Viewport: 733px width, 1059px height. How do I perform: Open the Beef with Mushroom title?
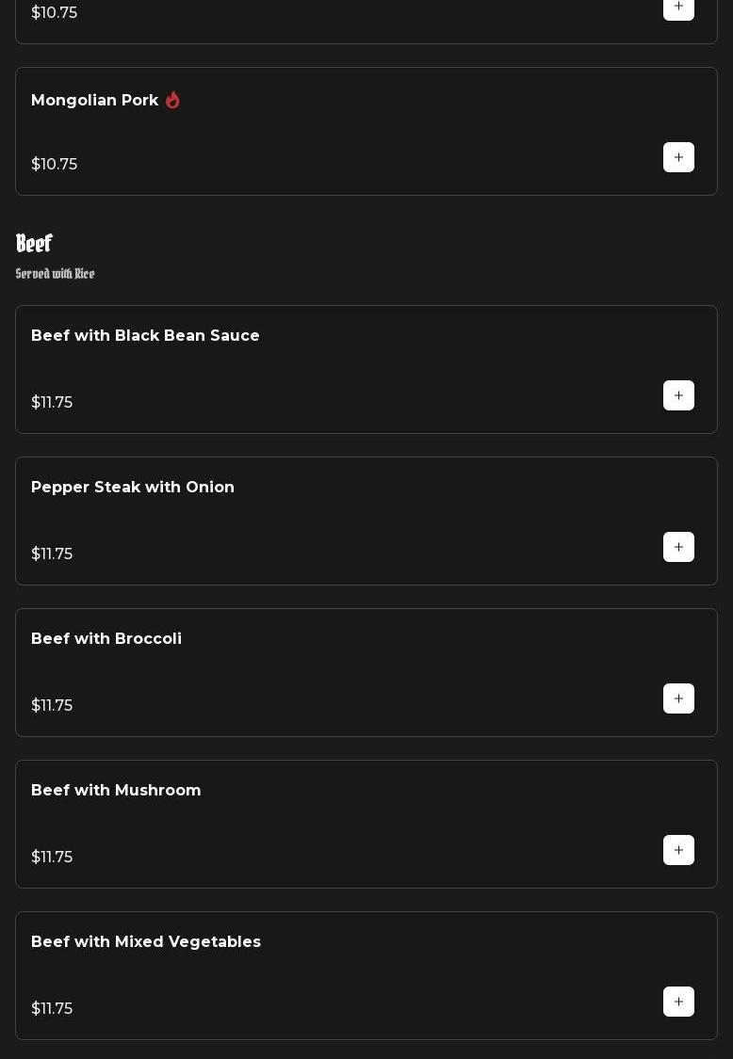[116, 791]
